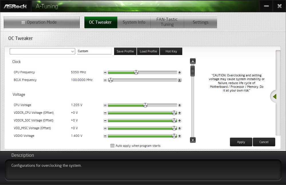Lower VDDIO Voltage using the minus icon
This screenshot has width=286, height=185.
105,136
